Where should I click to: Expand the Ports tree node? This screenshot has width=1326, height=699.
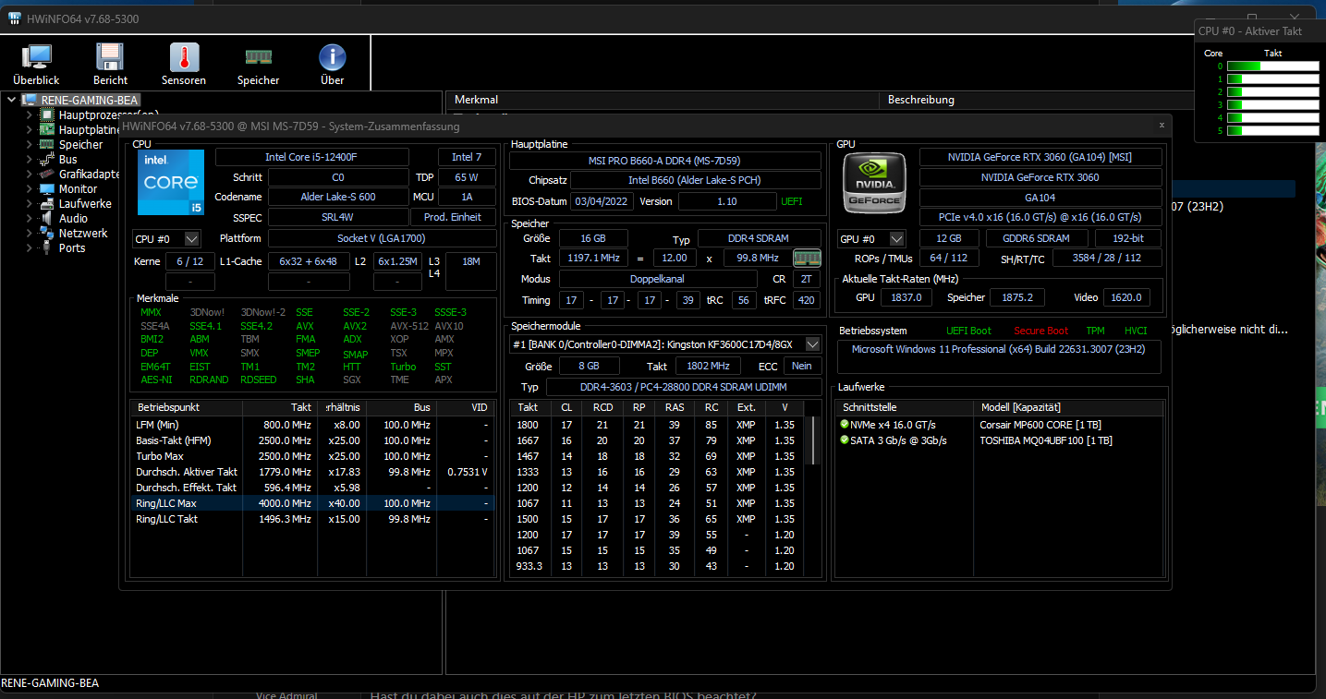tap(28, 247)
